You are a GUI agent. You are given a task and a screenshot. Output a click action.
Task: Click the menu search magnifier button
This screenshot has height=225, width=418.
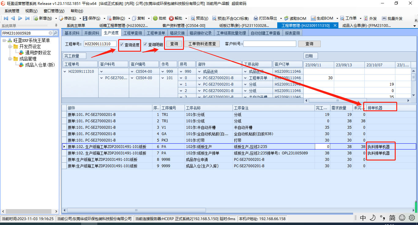pos(55,33)
